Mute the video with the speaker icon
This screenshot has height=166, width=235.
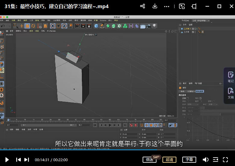(x=206, y=160)
